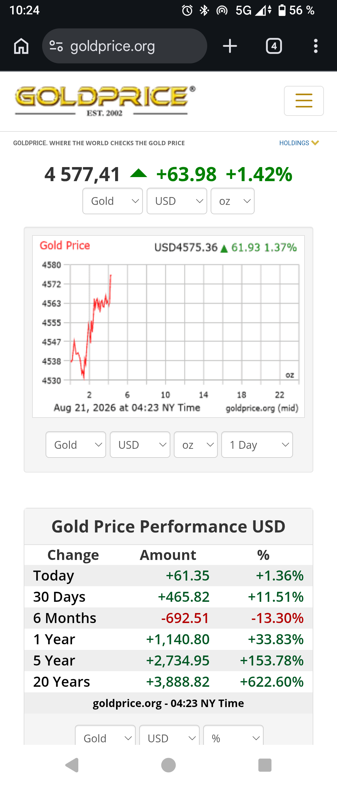Open the performance table percent dropdown
Screen dimensions: 337x787
pos(233,737)
